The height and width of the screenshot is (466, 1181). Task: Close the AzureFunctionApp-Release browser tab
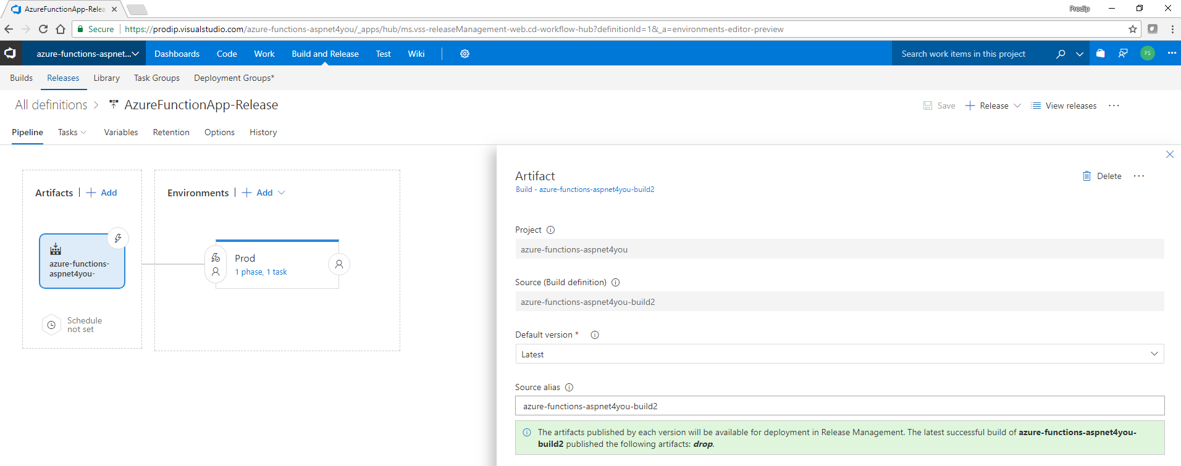coord(114,9)
